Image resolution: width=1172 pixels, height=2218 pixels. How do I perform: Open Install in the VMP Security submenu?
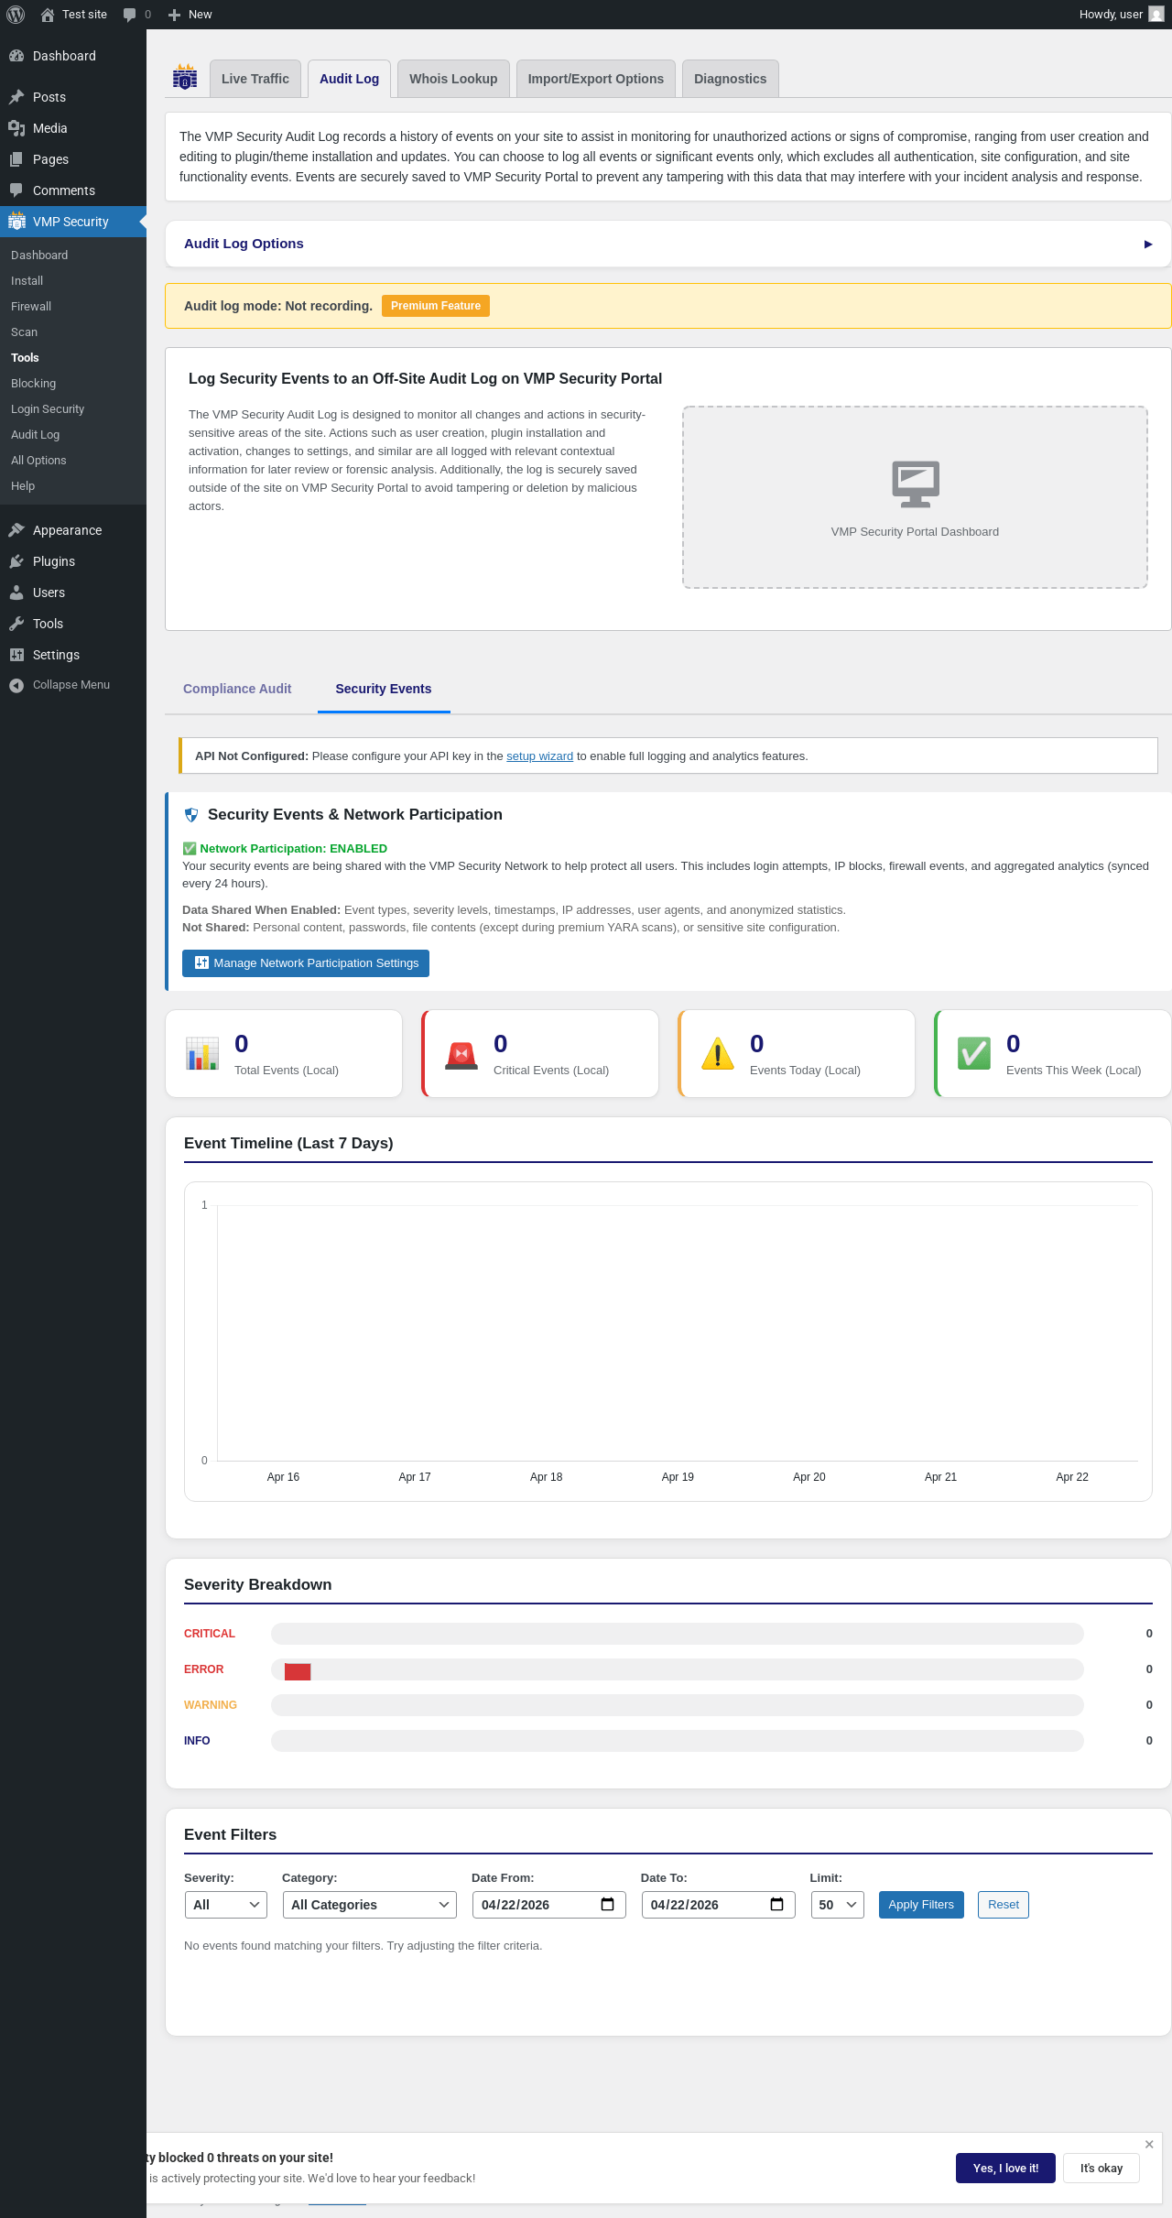click(x=27, y=281)
